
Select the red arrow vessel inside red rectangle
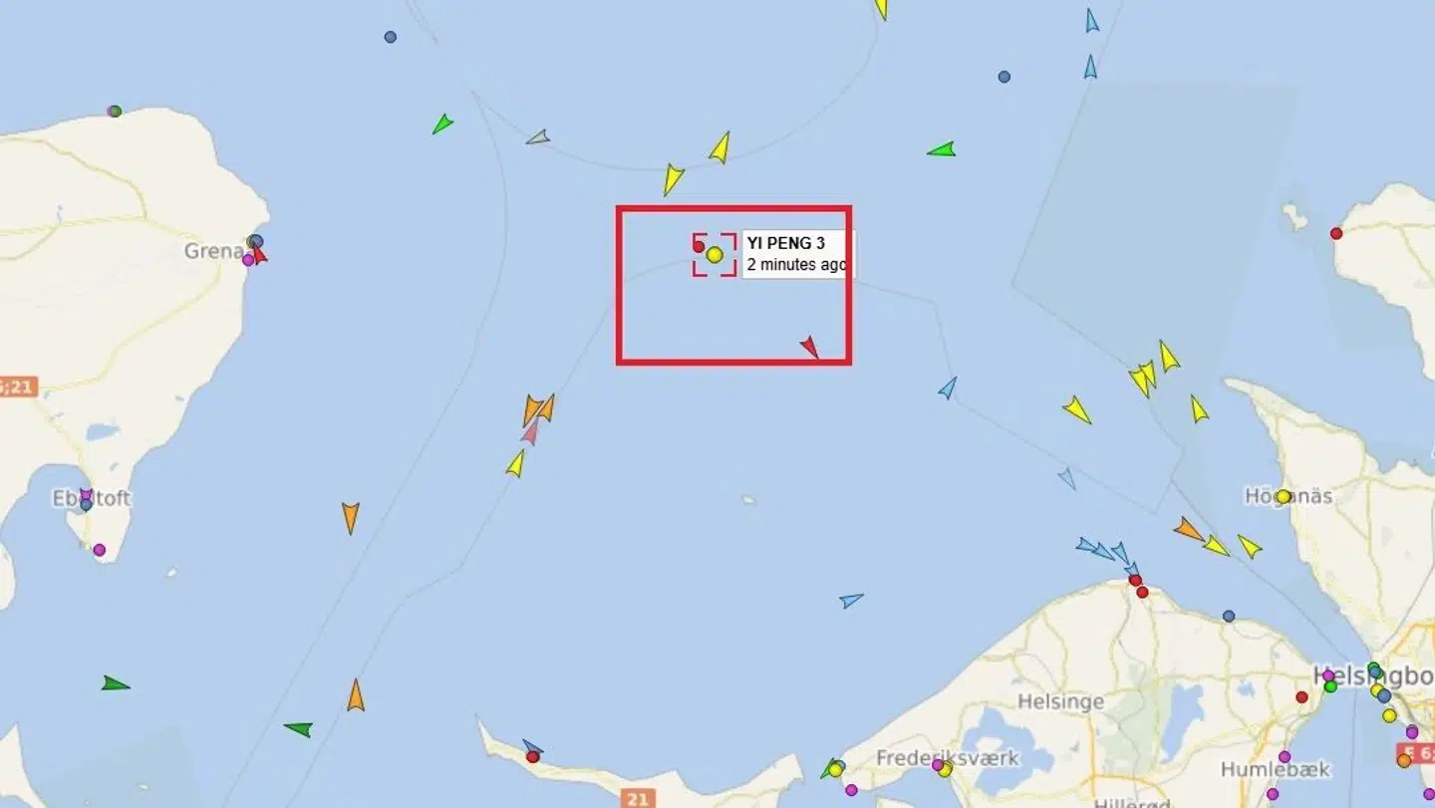[809, 347]
